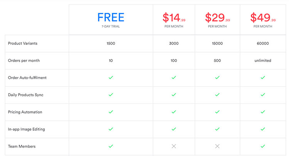The height and width of the screenshot is (156, 289).
Task: Click In-app Image Editing checkmark under $49.99
Action: tap(263, 129)
